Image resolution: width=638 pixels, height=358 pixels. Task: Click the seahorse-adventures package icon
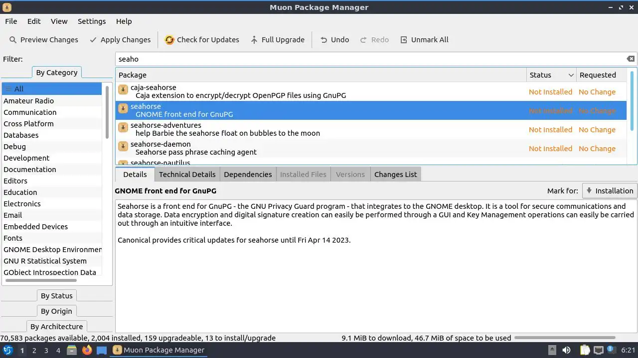point(123,128)
